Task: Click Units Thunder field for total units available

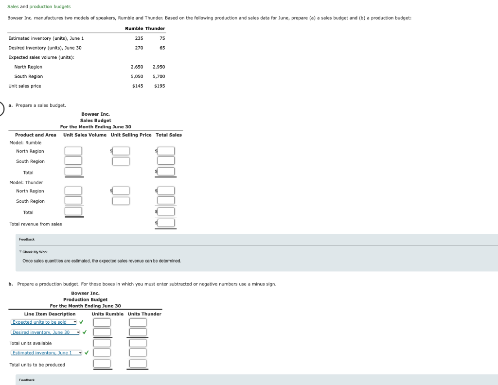Action: point(138,343)
